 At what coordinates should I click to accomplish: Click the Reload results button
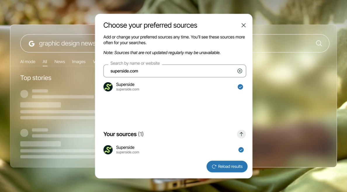point(227,167)
